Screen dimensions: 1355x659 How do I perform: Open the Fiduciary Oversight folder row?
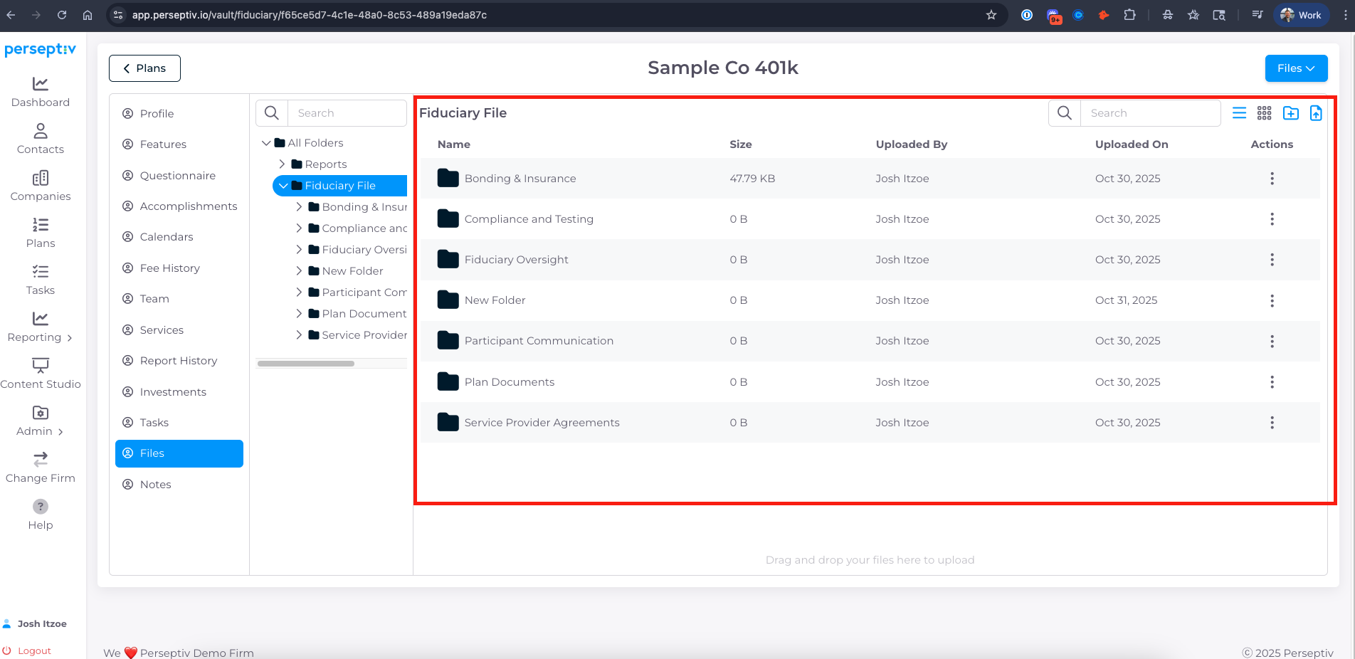(x=870, y=260)
